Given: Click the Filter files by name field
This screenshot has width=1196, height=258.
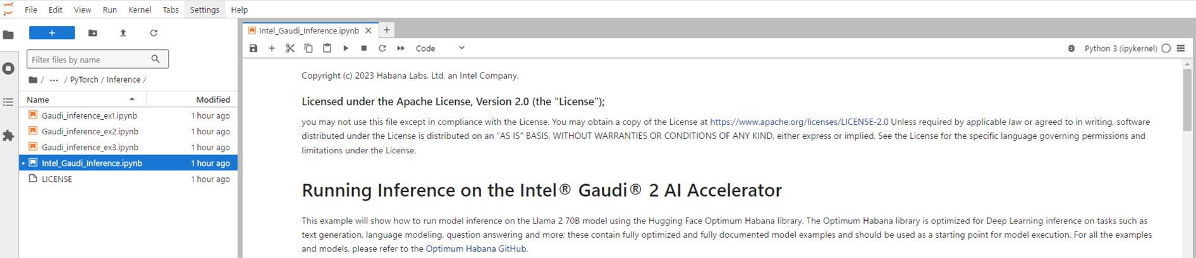Looking at the screenshot, I should [90, 59].
